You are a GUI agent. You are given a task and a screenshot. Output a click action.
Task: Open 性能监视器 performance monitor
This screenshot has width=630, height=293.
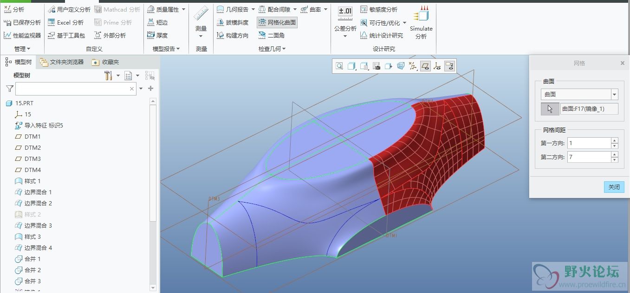(22, 35)
